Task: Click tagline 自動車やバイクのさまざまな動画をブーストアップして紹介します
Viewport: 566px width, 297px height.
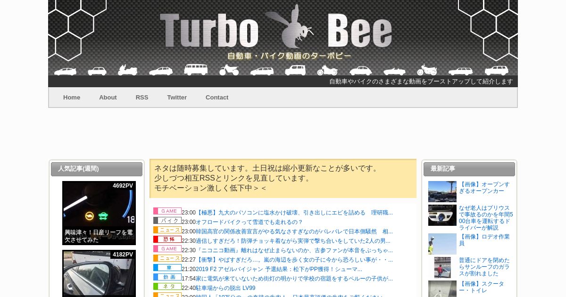Action: click(421, 81)
